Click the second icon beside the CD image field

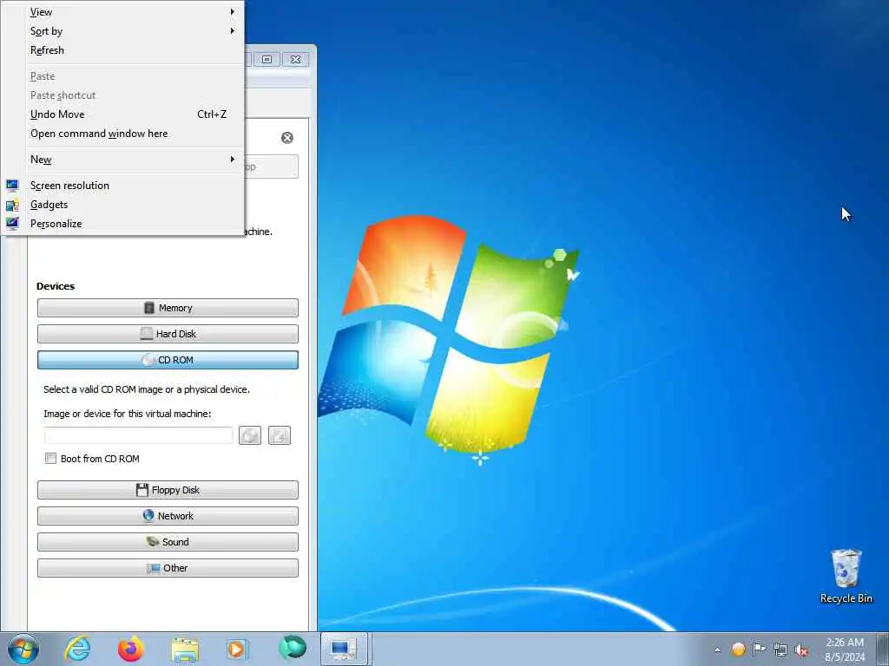click(280, 435)
